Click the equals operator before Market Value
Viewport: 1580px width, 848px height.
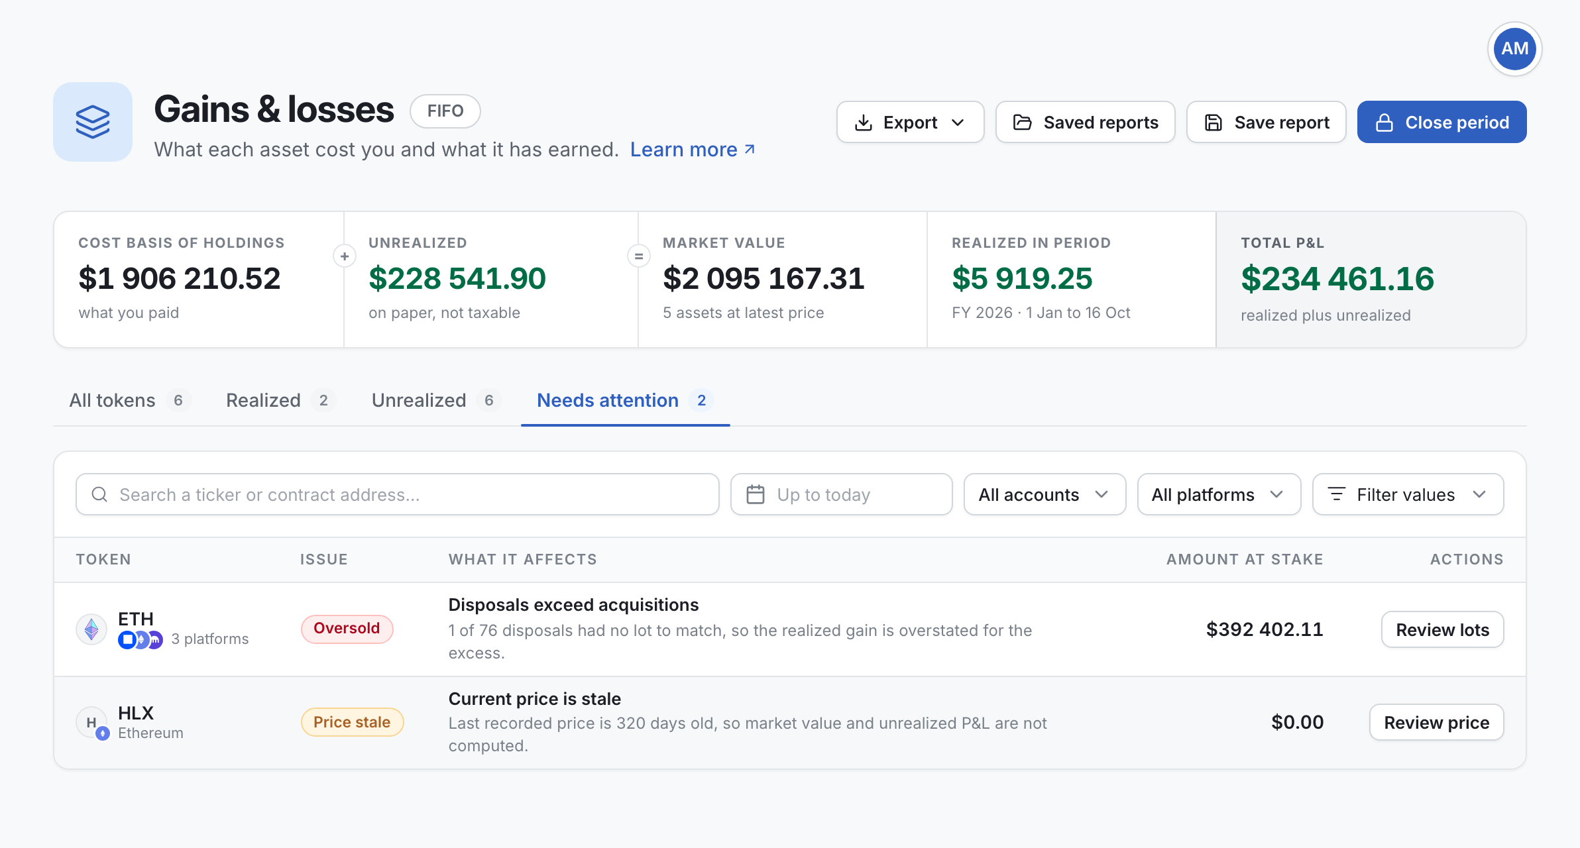639,256
